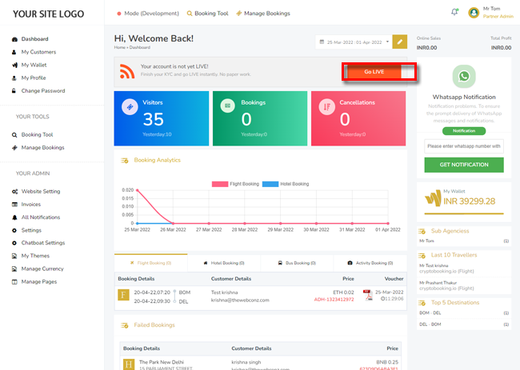This screenshot has width=520, height=370.
Task: Click the Change Password lock icon
Action: 14,91
